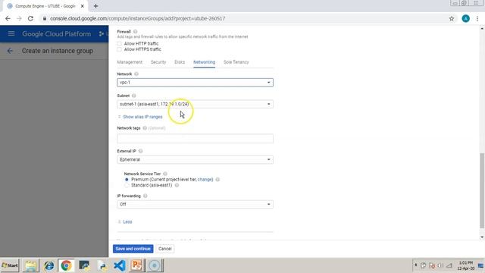
Task: Click the page vertical scrollbar thumb
Action: (x=482, y=190)
